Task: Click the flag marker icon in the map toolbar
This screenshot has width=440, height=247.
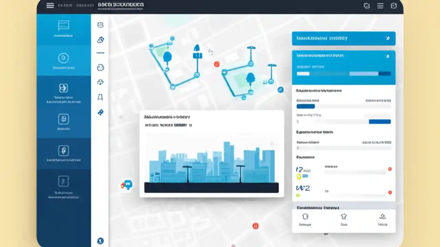Action: point(100,97)
